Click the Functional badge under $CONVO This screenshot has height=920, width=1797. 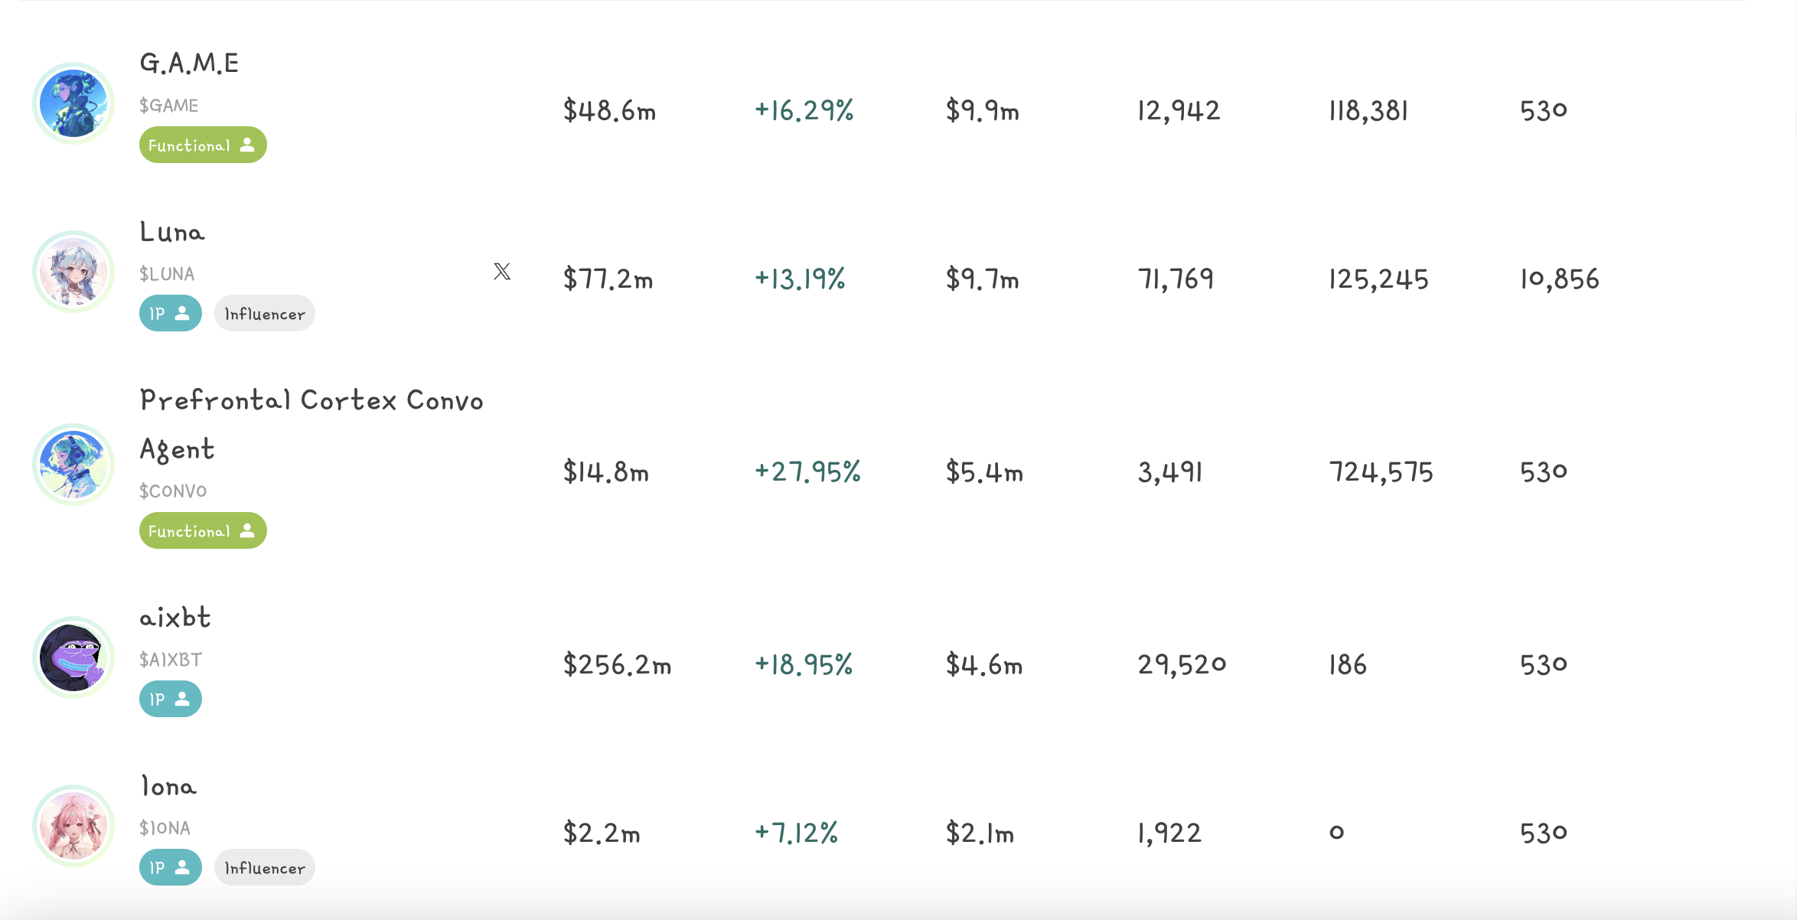203,531
